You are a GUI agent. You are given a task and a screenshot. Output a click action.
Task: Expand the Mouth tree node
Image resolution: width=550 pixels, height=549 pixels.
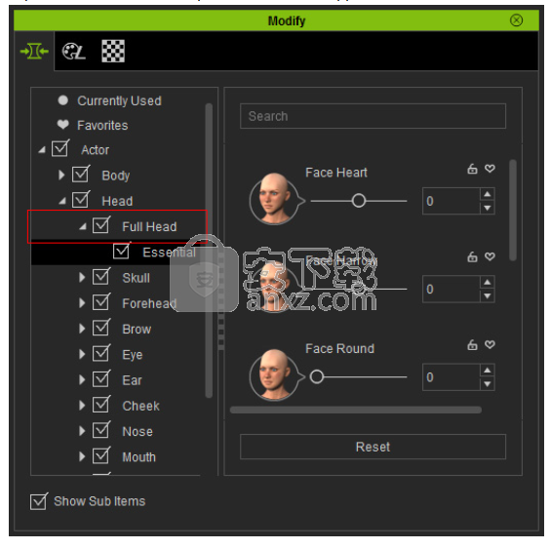[x=82, y=456]
